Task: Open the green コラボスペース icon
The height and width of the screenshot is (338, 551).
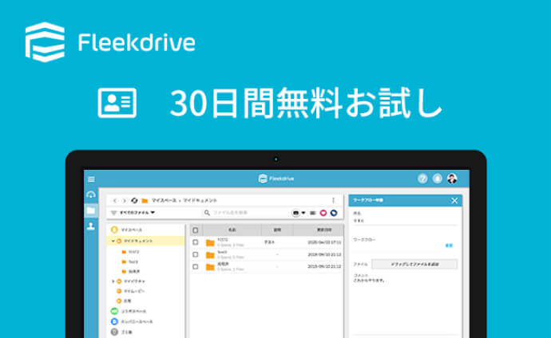Action: [x=114, y=311]
